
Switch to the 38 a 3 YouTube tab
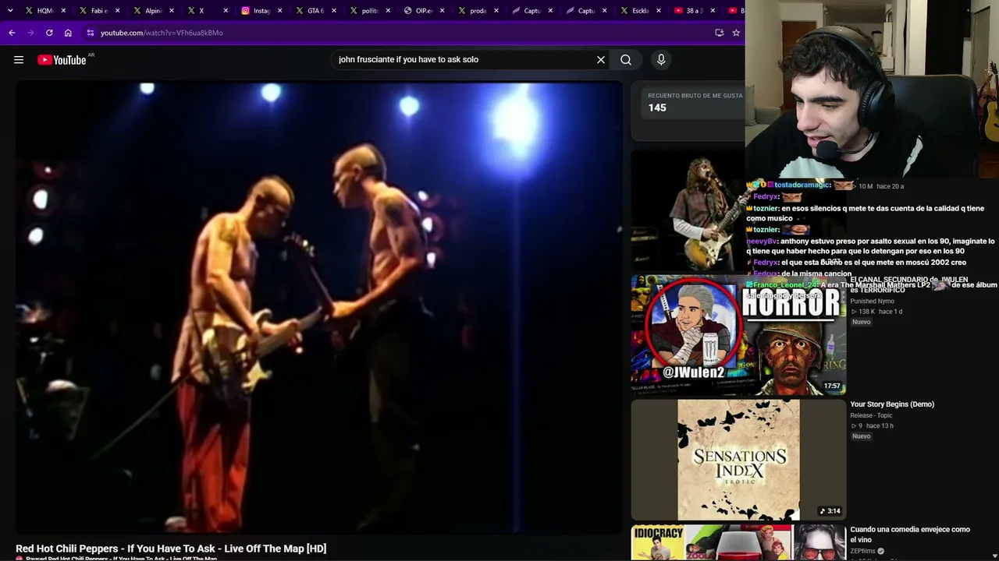(x=694, y=11)
